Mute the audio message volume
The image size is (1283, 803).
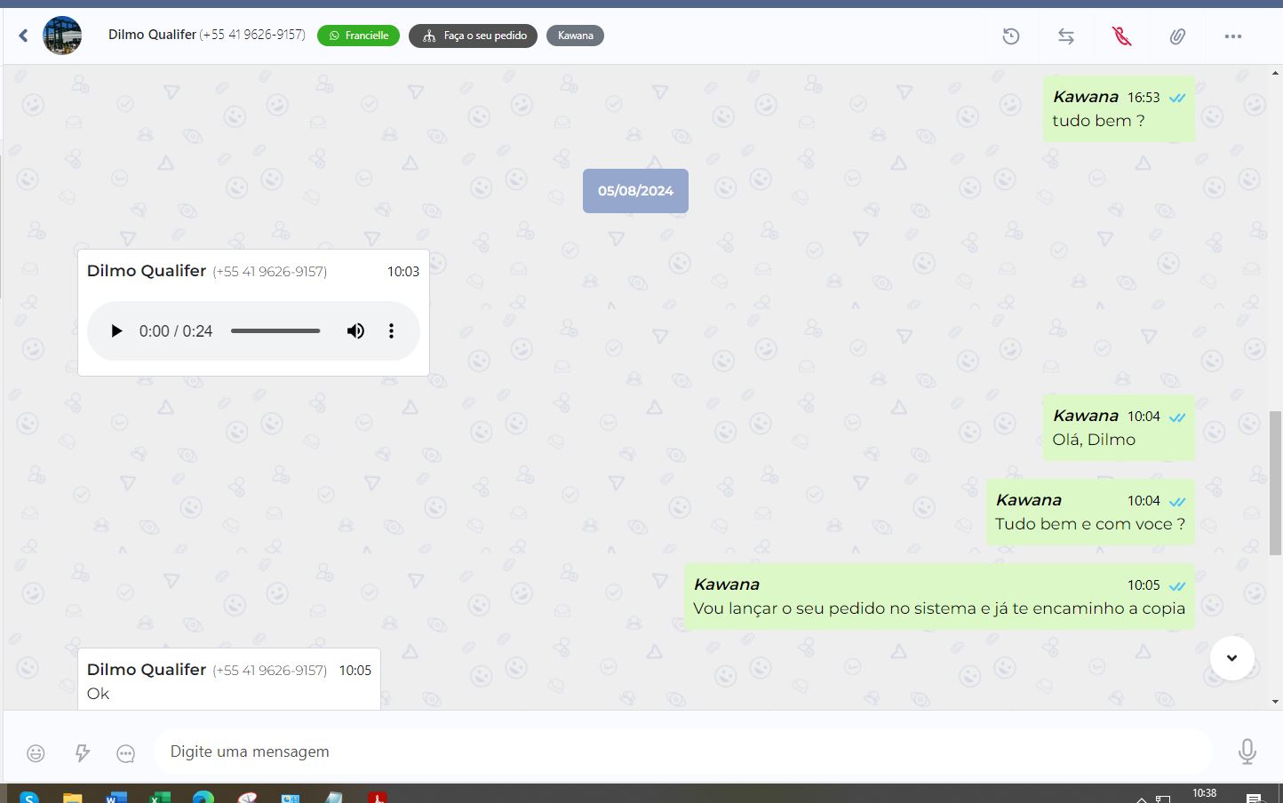pos(355,331)
